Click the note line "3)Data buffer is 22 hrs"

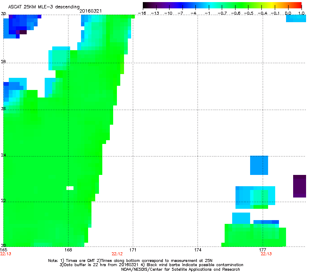[151, 265]
